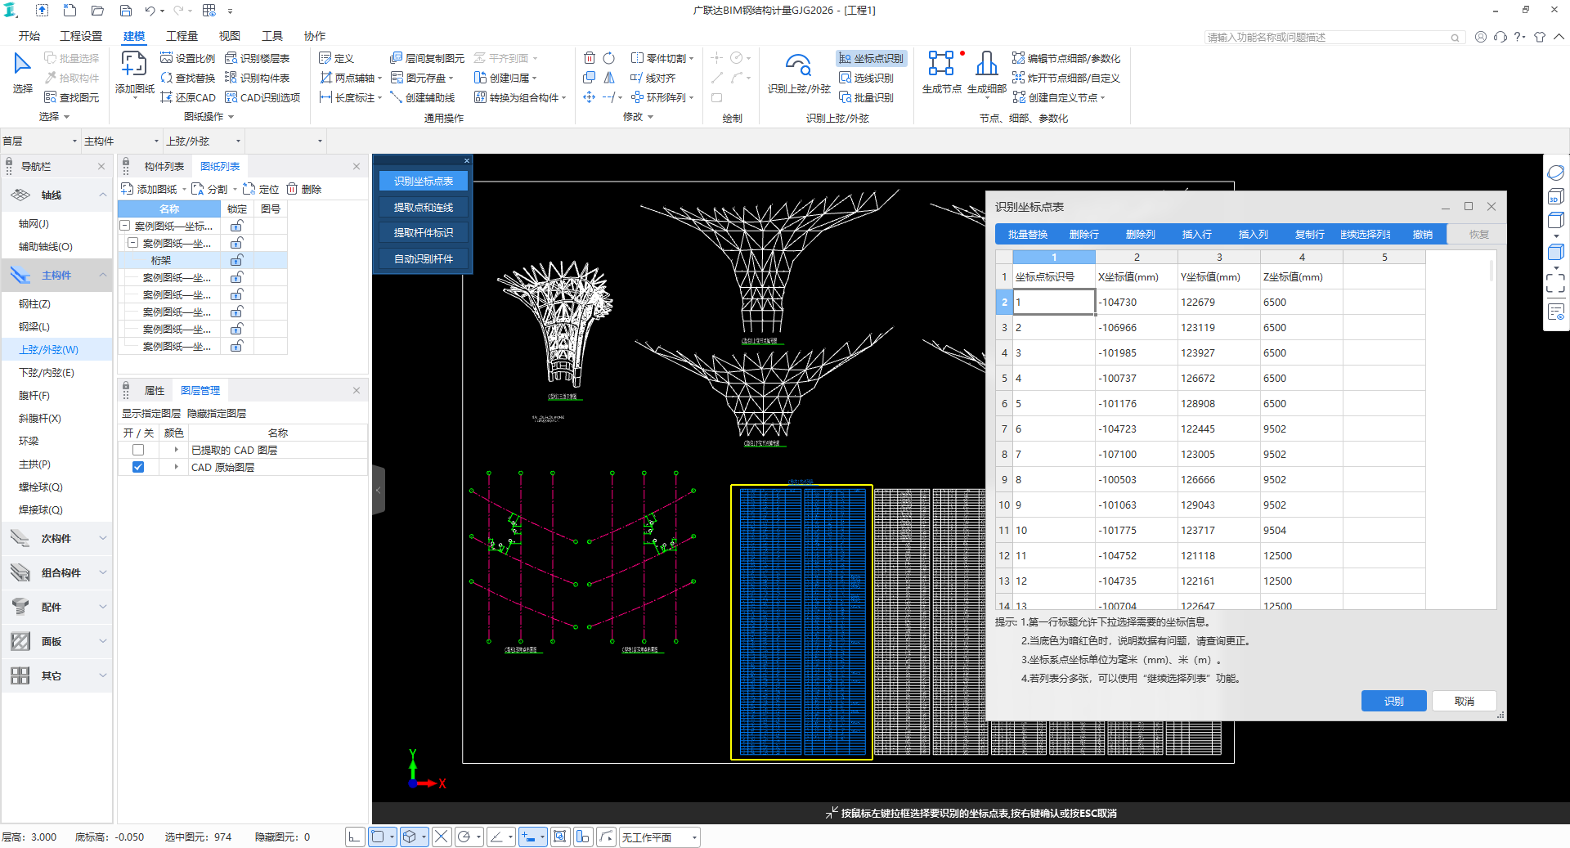The image size is (1570, 848).
Task: Open the 协作 ribbon tab
Action: [315, 36]
